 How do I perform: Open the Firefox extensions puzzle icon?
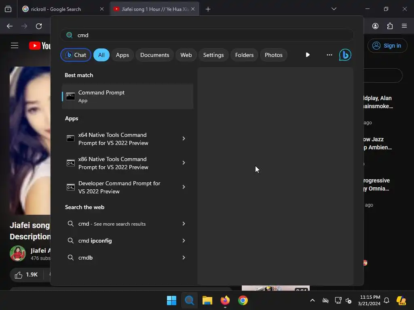tap(390, 26)
